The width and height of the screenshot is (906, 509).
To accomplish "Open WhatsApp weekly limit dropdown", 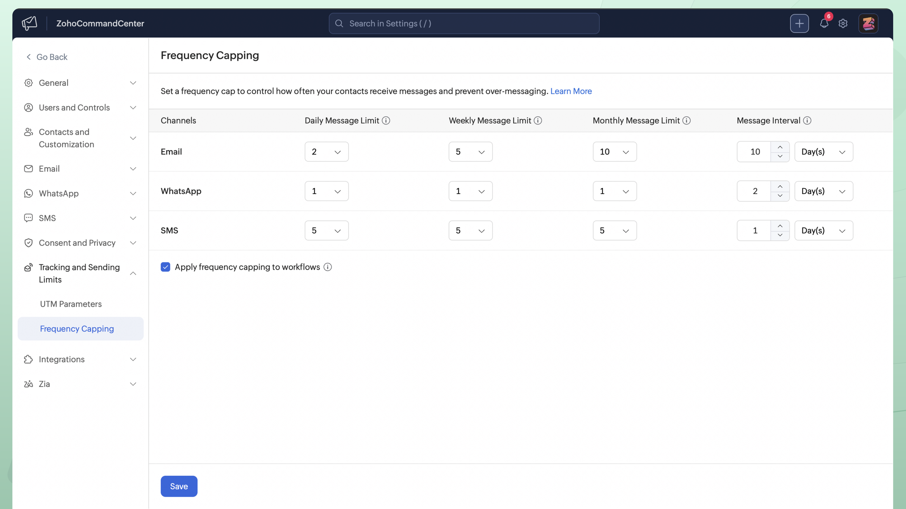I will coord(470,191).
